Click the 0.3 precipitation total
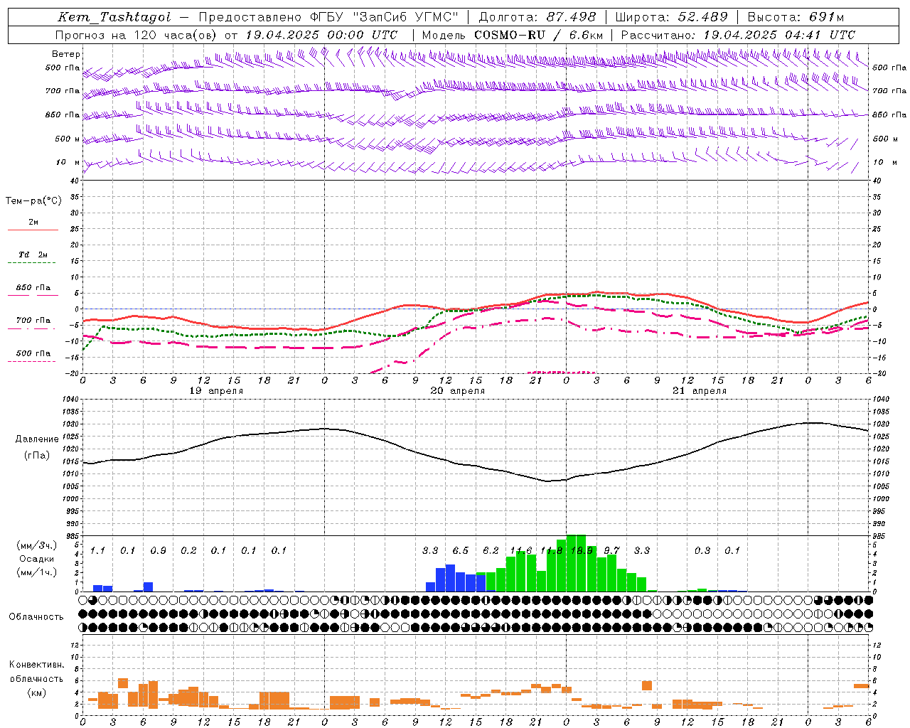The width and height of the screenshot is (910, 728). (702, 551)
